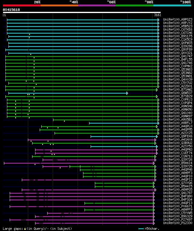Click the green alignment bar for Q7XYQ6
Screen dimensions: 194x231
point(125,183)
